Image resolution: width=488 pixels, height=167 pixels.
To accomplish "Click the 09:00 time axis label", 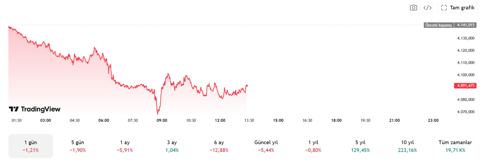I will pos(162,120).
